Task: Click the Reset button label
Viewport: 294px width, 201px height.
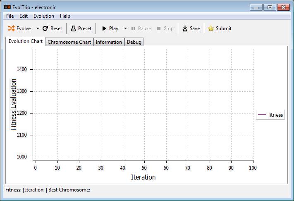Action: [56, 28]
